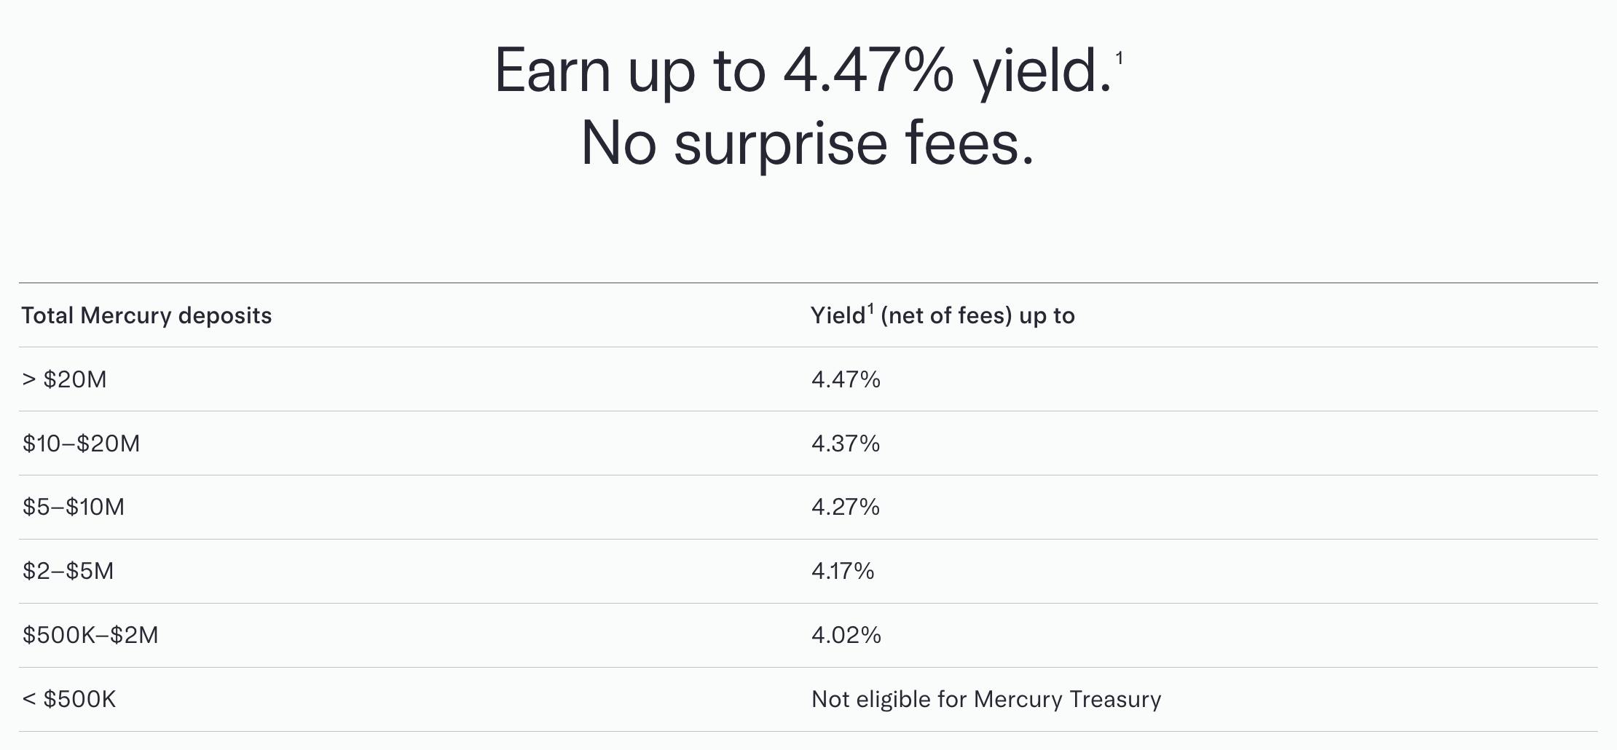Select the '$2–$5M' deposit tier
The image size is (1617, 750).
(68, 571)
